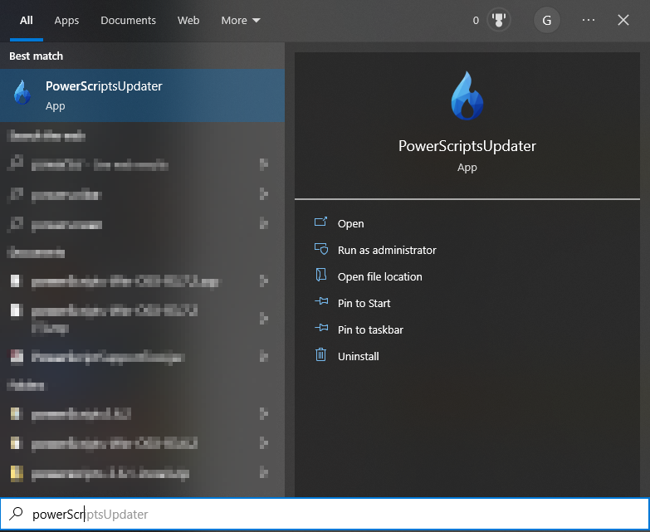Click the G account avatar
The height and width of the screenshot is (532, 650).
546,20
